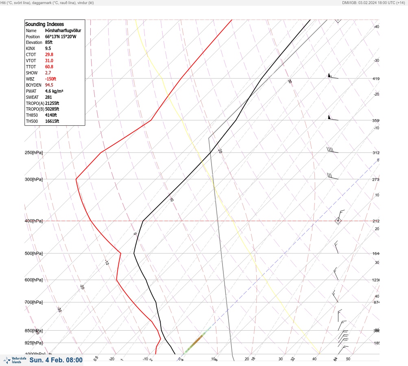Click the wind barb on the 300 hPa line
This screenshot has width=408, height=366.
point(332,176)
